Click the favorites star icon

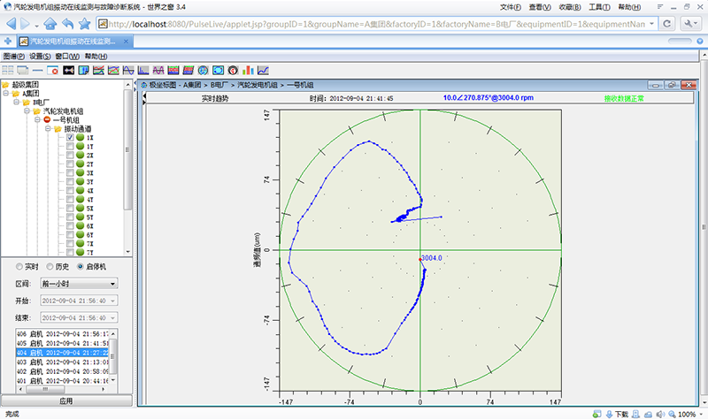click(x=84, y=24)
